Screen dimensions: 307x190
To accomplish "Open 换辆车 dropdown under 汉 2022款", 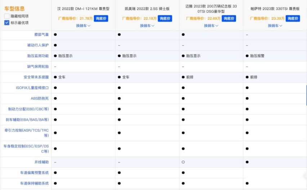I will pyautogui.click(x=83, y=26).
